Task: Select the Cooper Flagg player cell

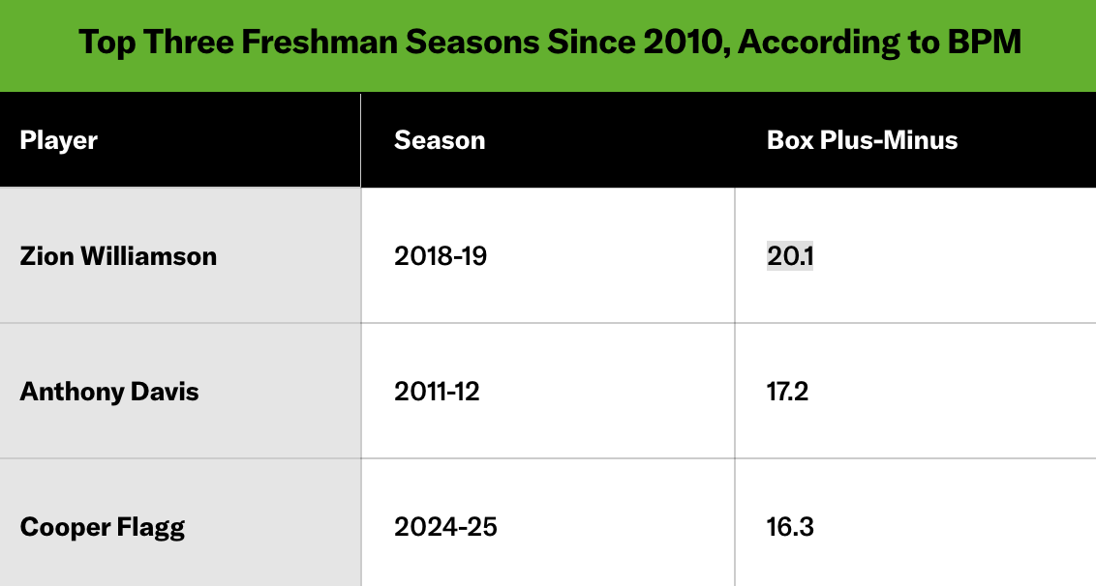Action: click(103, 527)
